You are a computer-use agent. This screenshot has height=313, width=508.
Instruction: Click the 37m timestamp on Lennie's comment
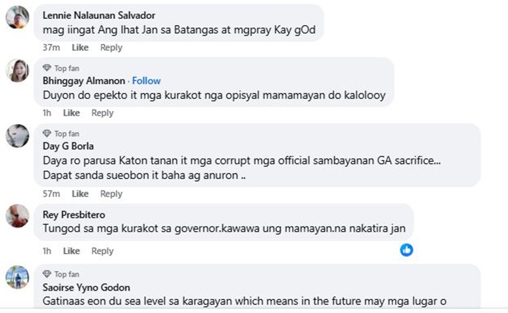[51, 47]
